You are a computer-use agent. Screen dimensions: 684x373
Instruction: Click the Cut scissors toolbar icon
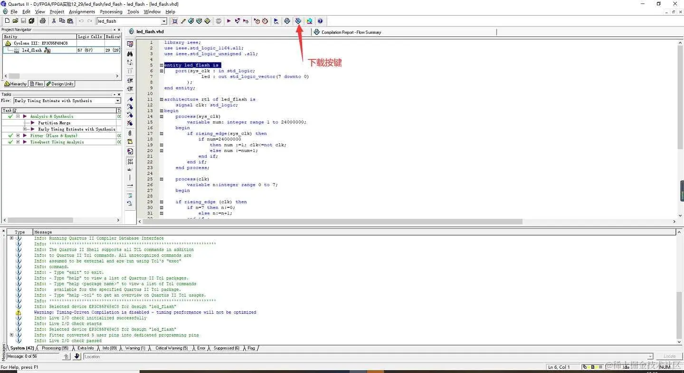(54, 21)
